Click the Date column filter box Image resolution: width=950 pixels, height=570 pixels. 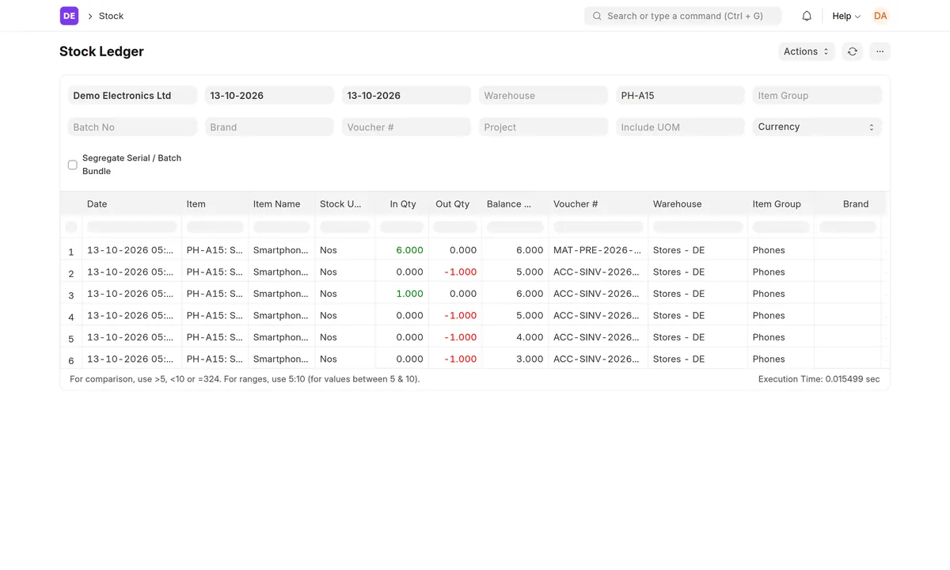click(x=131, y=227)
